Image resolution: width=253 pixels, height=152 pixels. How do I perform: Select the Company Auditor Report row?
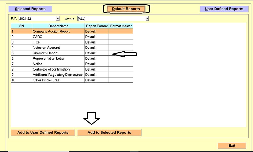(x=58, y=31)
